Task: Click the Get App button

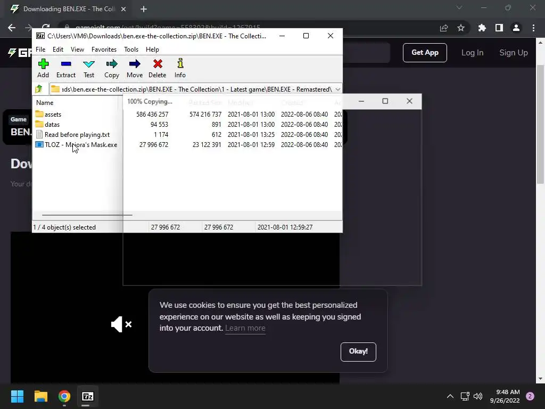Action: tap(425, 53)
